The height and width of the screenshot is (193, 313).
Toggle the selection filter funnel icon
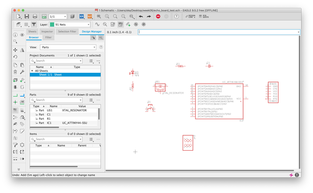pos(34,25)
